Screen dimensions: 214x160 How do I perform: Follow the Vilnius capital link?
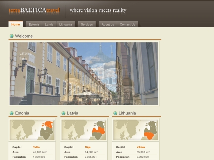coord(141,147)
